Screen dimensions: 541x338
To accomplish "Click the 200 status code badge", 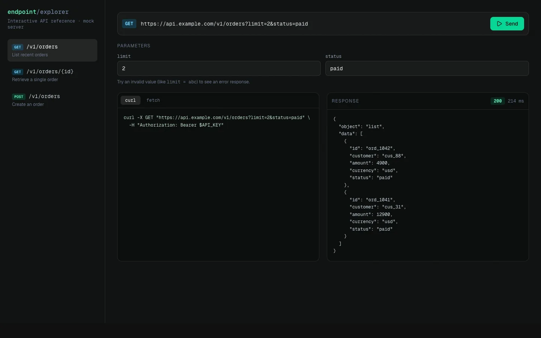I will pyautogui.click(x=497, y=101).
